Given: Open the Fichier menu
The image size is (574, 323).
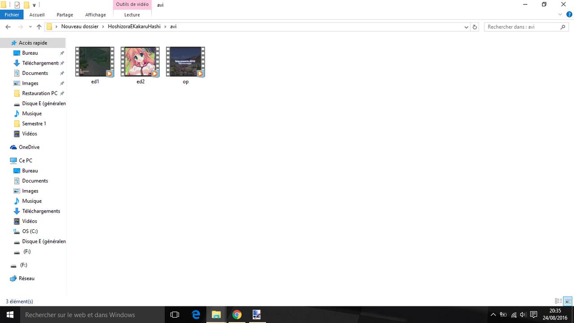Looking at the screenshot, I should pyautogui.click(x=12, y=15).
